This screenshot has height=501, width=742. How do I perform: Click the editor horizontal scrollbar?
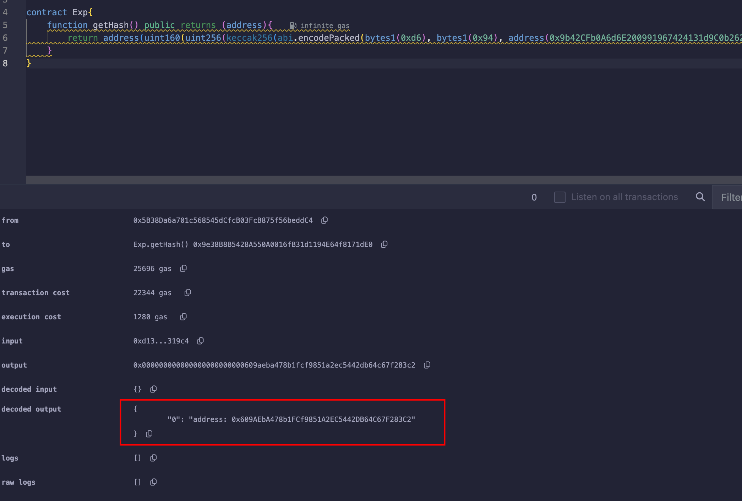(384, 180)
